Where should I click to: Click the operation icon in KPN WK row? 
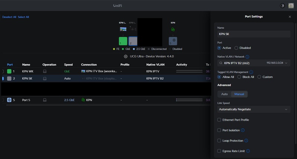coord(45,71)
